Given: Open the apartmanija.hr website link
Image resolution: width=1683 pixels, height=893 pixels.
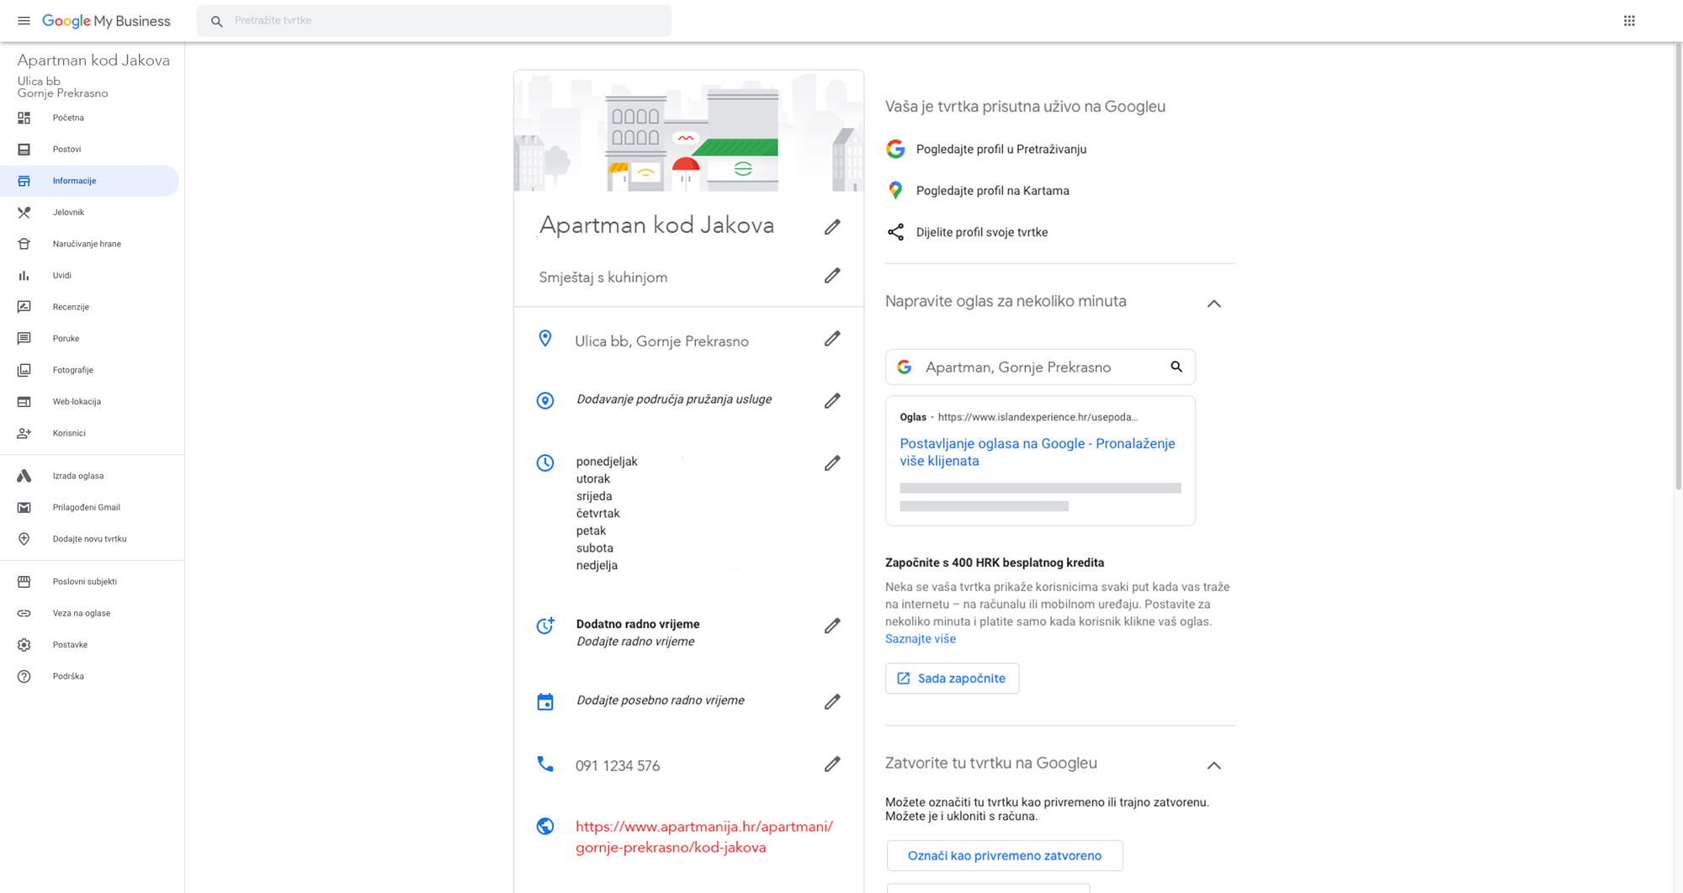Looking at the screenshot, I should coord(704,837).
